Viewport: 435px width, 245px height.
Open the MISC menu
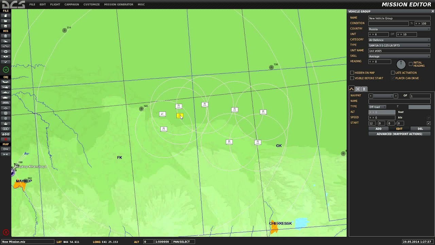tap(141, 4)
